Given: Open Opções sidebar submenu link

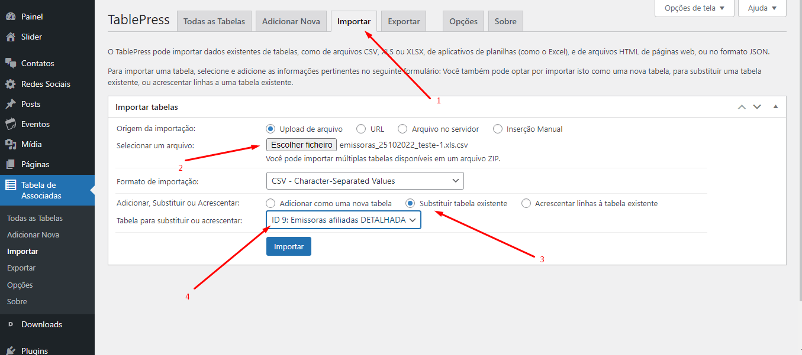Looking at the screenshot, I should (20, 285).
